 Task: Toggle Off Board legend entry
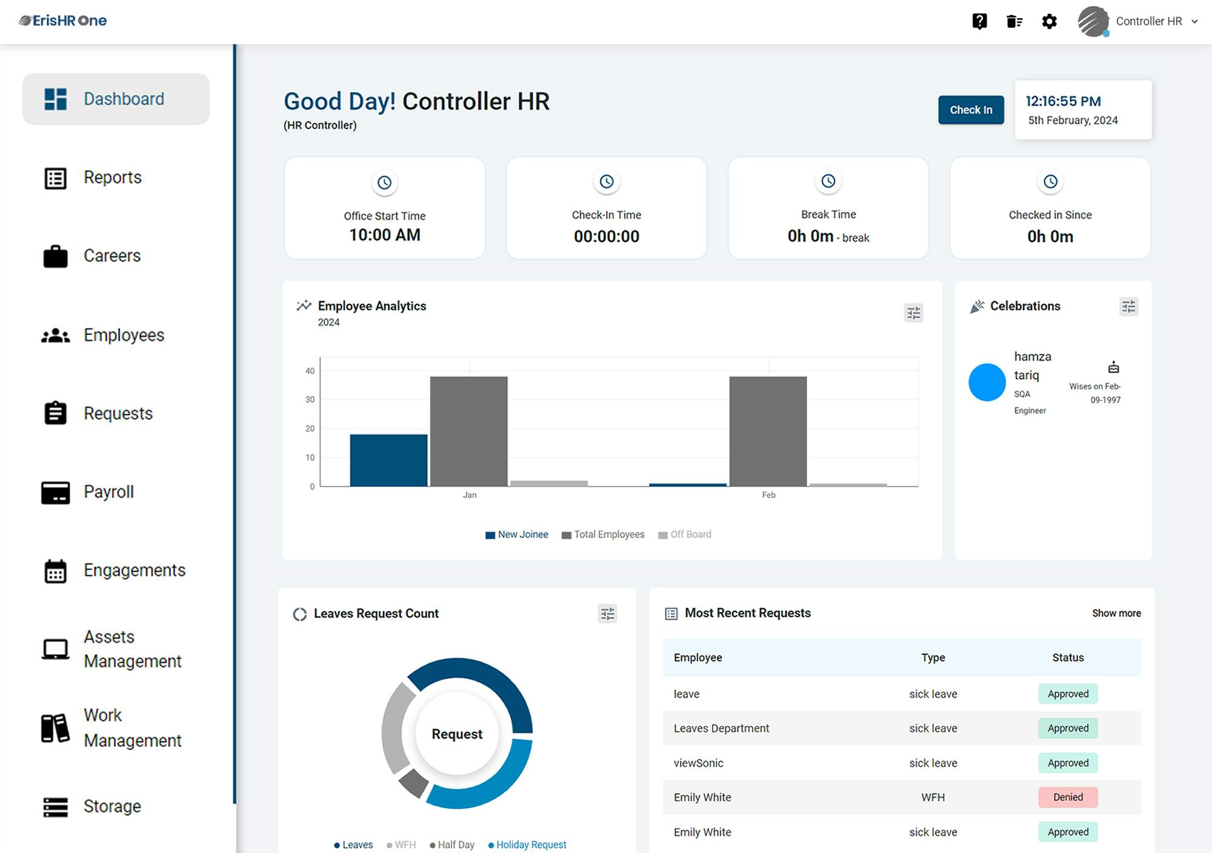click(685, 534)
